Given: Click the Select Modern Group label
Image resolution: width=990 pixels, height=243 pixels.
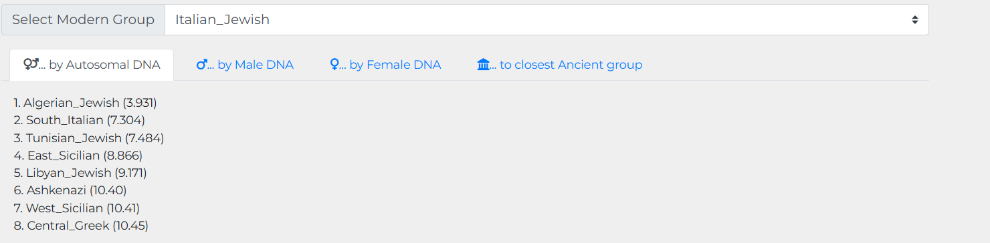Looking at the screenshot, I should 84,20.
